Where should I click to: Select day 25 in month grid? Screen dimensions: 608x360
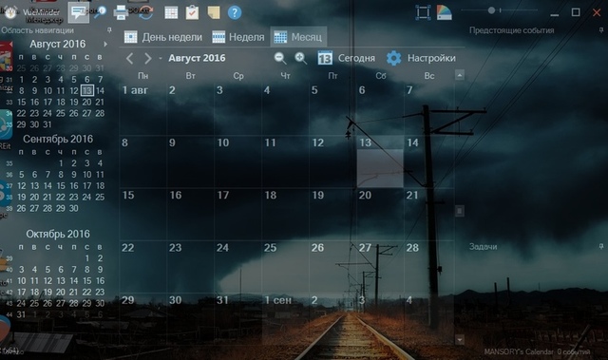285,267
